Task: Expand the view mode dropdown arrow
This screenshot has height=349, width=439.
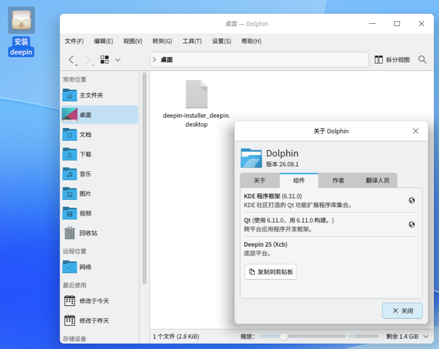Action: pyautogui.click(x=118, y=60)
